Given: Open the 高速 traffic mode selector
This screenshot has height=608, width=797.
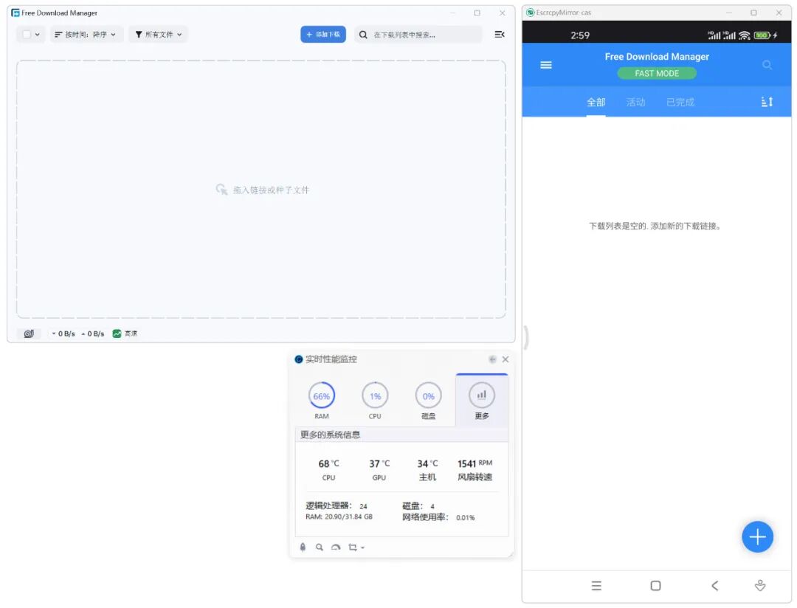Looking at the screenshot, I should click(x=125, y=334).
